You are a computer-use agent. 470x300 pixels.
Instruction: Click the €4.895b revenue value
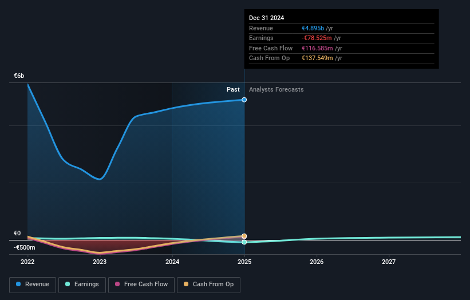(x=313, y=28)
